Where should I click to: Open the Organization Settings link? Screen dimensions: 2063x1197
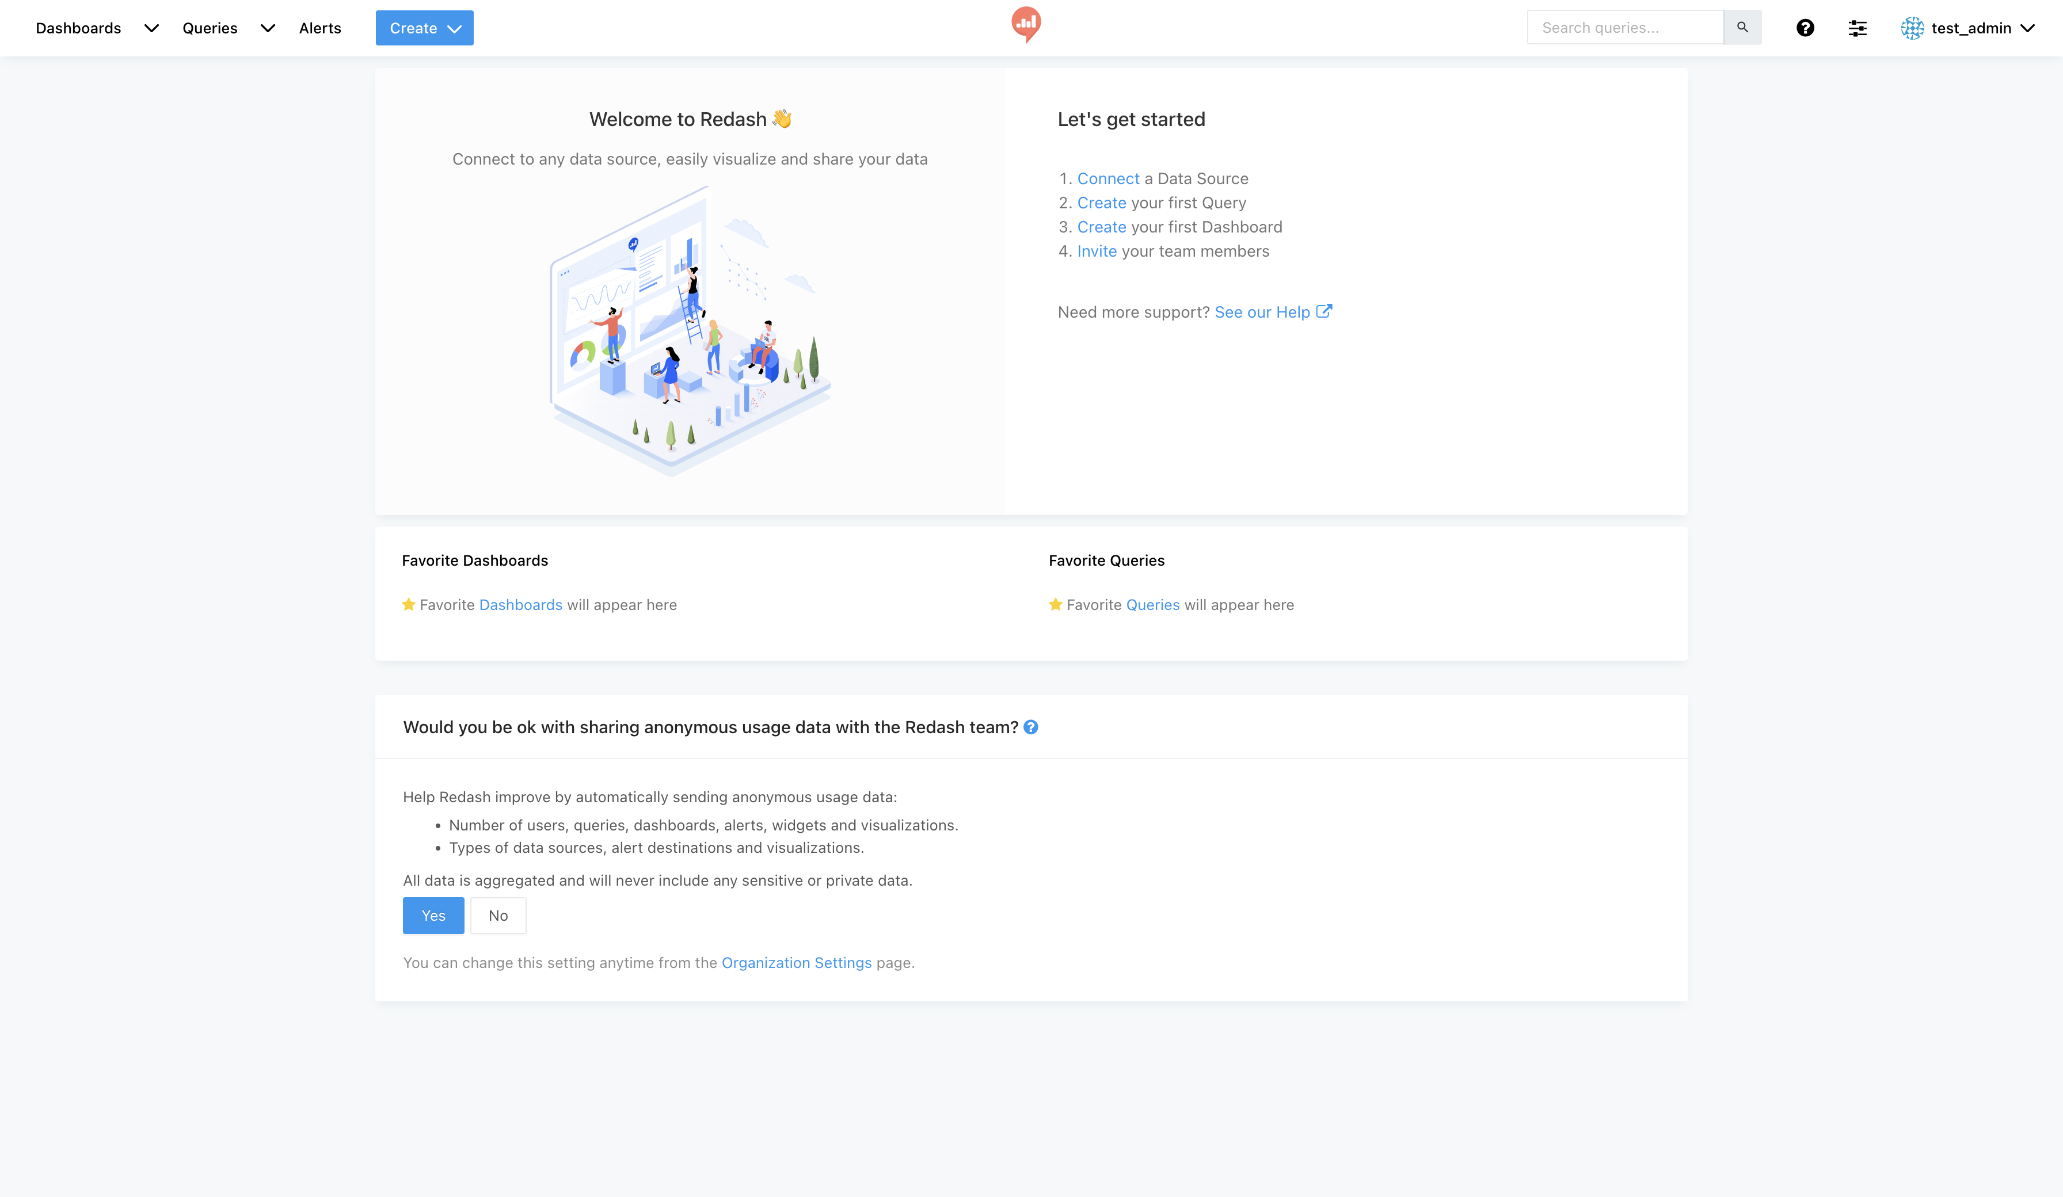point(795,963)
